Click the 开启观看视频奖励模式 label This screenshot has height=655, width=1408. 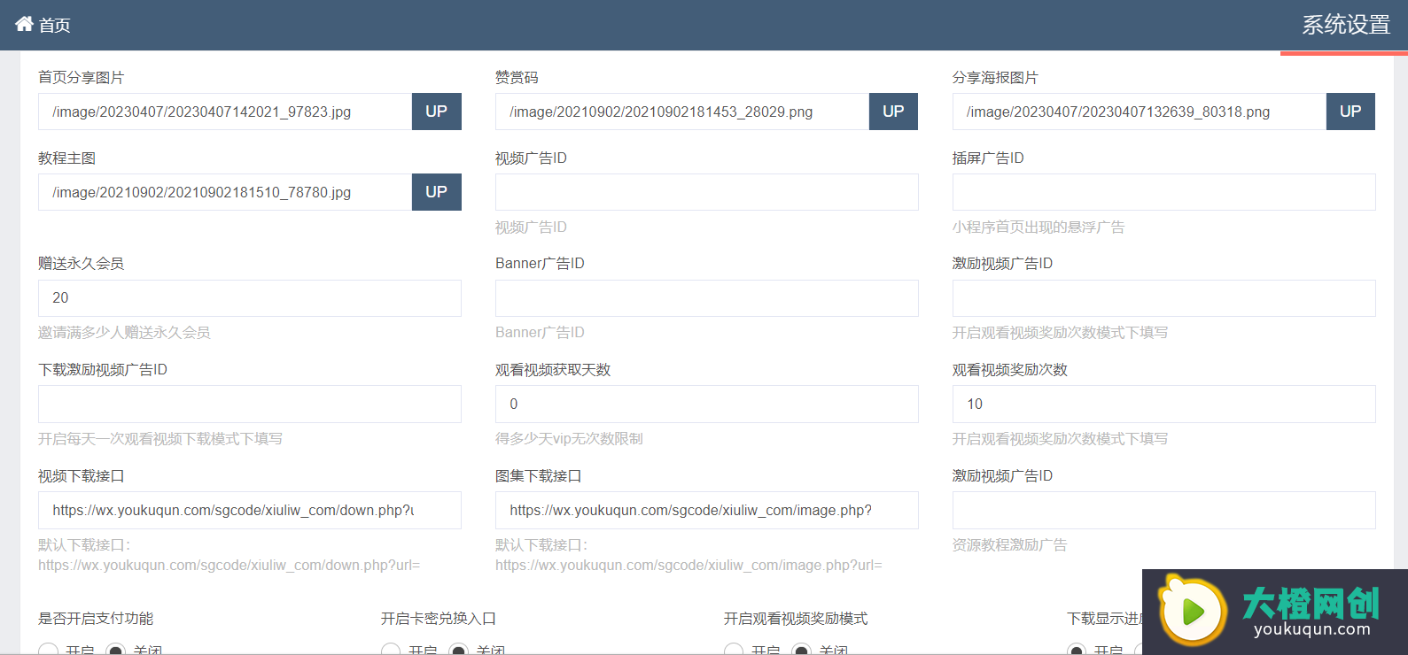click(x=796, y=619)
